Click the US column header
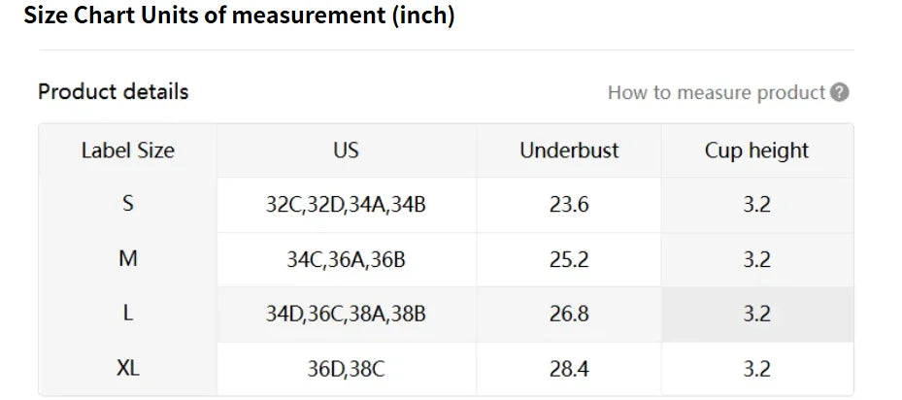902x400 pixels. tap(346, 150)
